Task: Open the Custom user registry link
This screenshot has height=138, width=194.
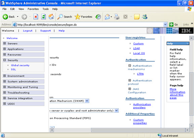Action: [138, 44]
